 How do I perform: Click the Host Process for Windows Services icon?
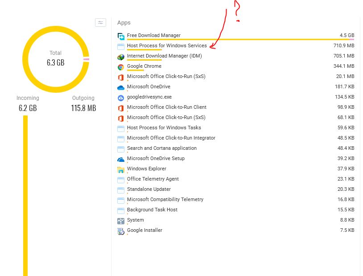pos(121,46)
